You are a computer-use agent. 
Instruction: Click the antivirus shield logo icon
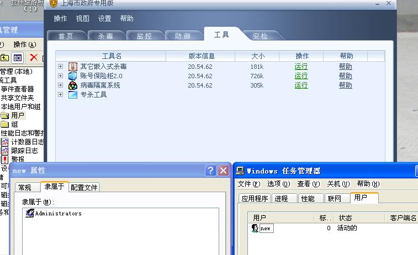tap(54, 3)
